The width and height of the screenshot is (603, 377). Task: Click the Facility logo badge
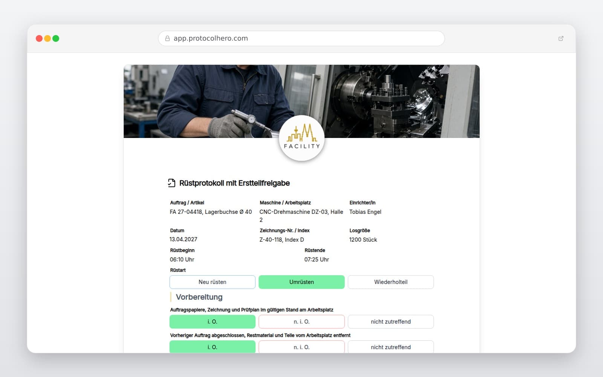pyautogui.click(x=301, y=138)
